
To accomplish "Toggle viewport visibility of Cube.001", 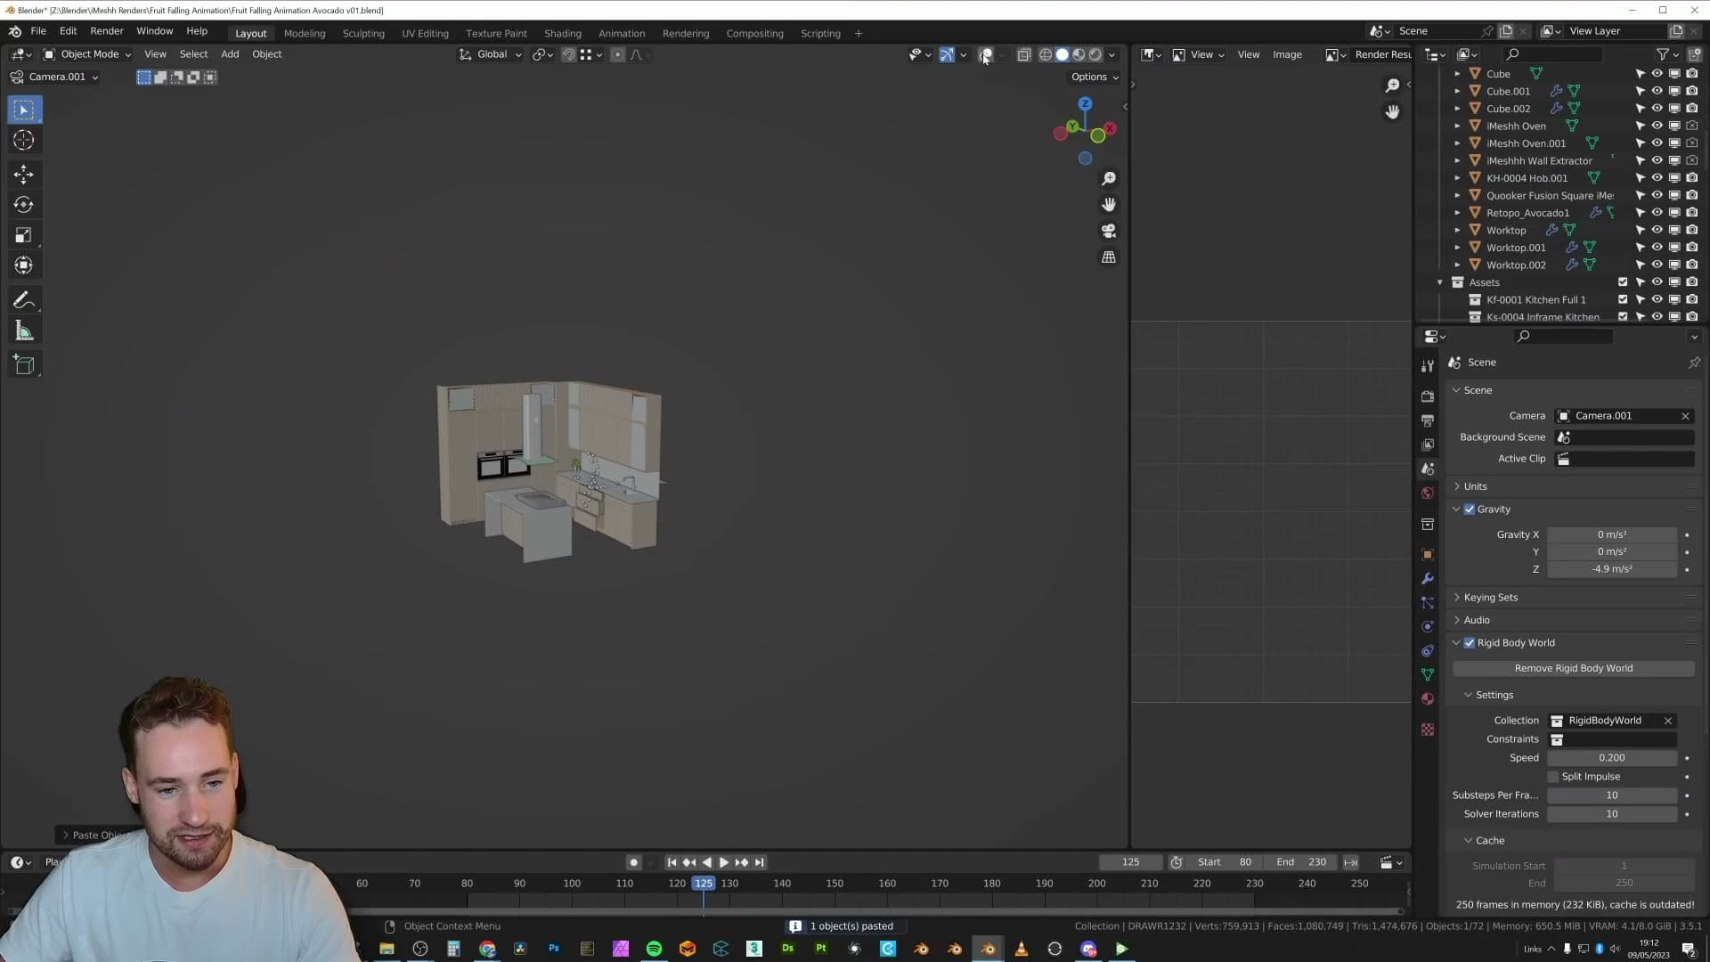I will pos(1657,91).
